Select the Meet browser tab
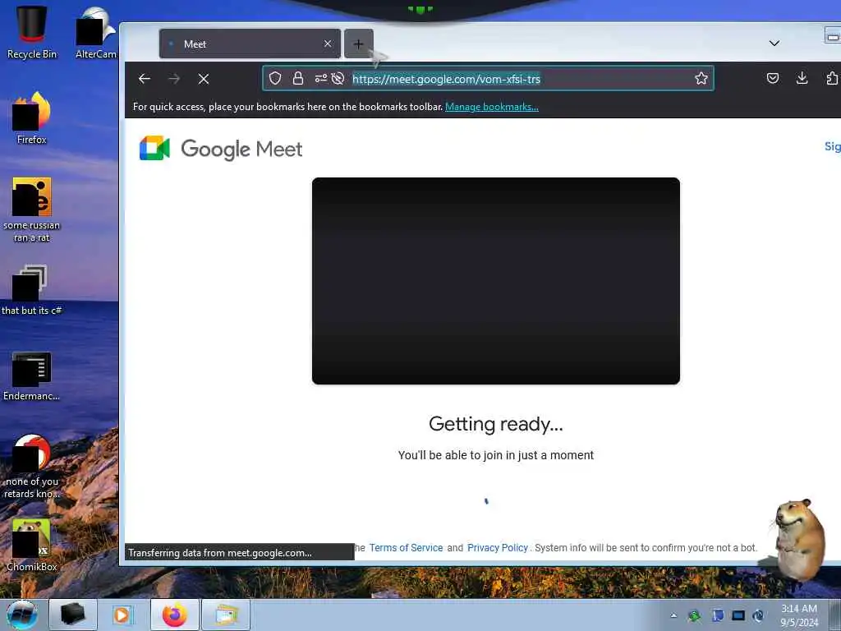The width and height of the screenshot is (841, 631). point(250,44)
